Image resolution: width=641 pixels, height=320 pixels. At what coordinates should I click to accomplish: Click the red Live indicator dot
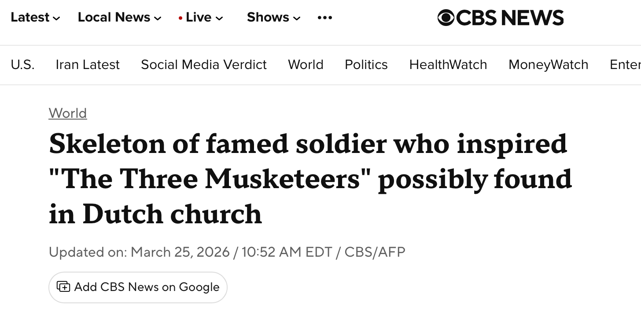point(181,18)
